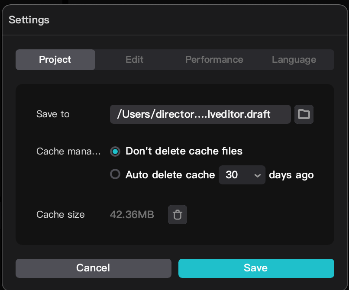Click the trash icon to clear cache
The width and height of the screenshot is (349, 290).
click(177, 215)
